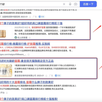The height and width of the screenshot is (102, 102).
Task: Expand options arrow beside 法国希思黎中国官网 2023-01
Action: [x=30, y=17]
